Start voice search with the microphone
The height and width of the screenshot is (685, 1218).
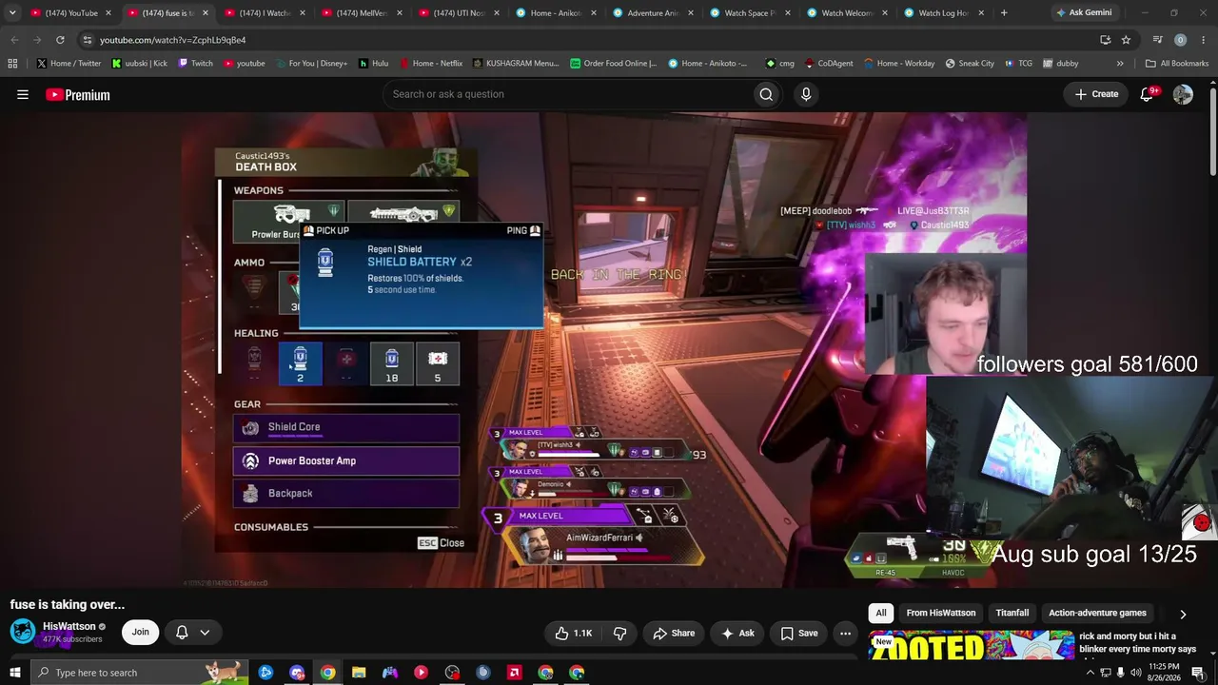click(806, 94)
